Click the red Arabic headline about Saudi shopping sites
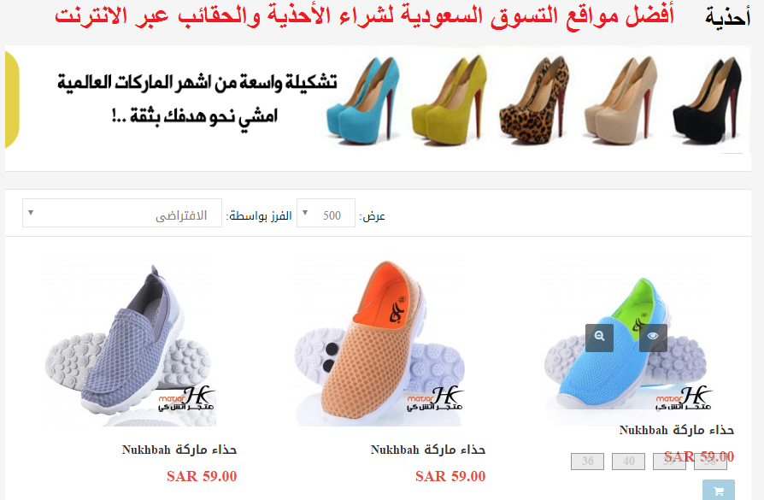This screenshot has height=500, width=764. [364, 15]
